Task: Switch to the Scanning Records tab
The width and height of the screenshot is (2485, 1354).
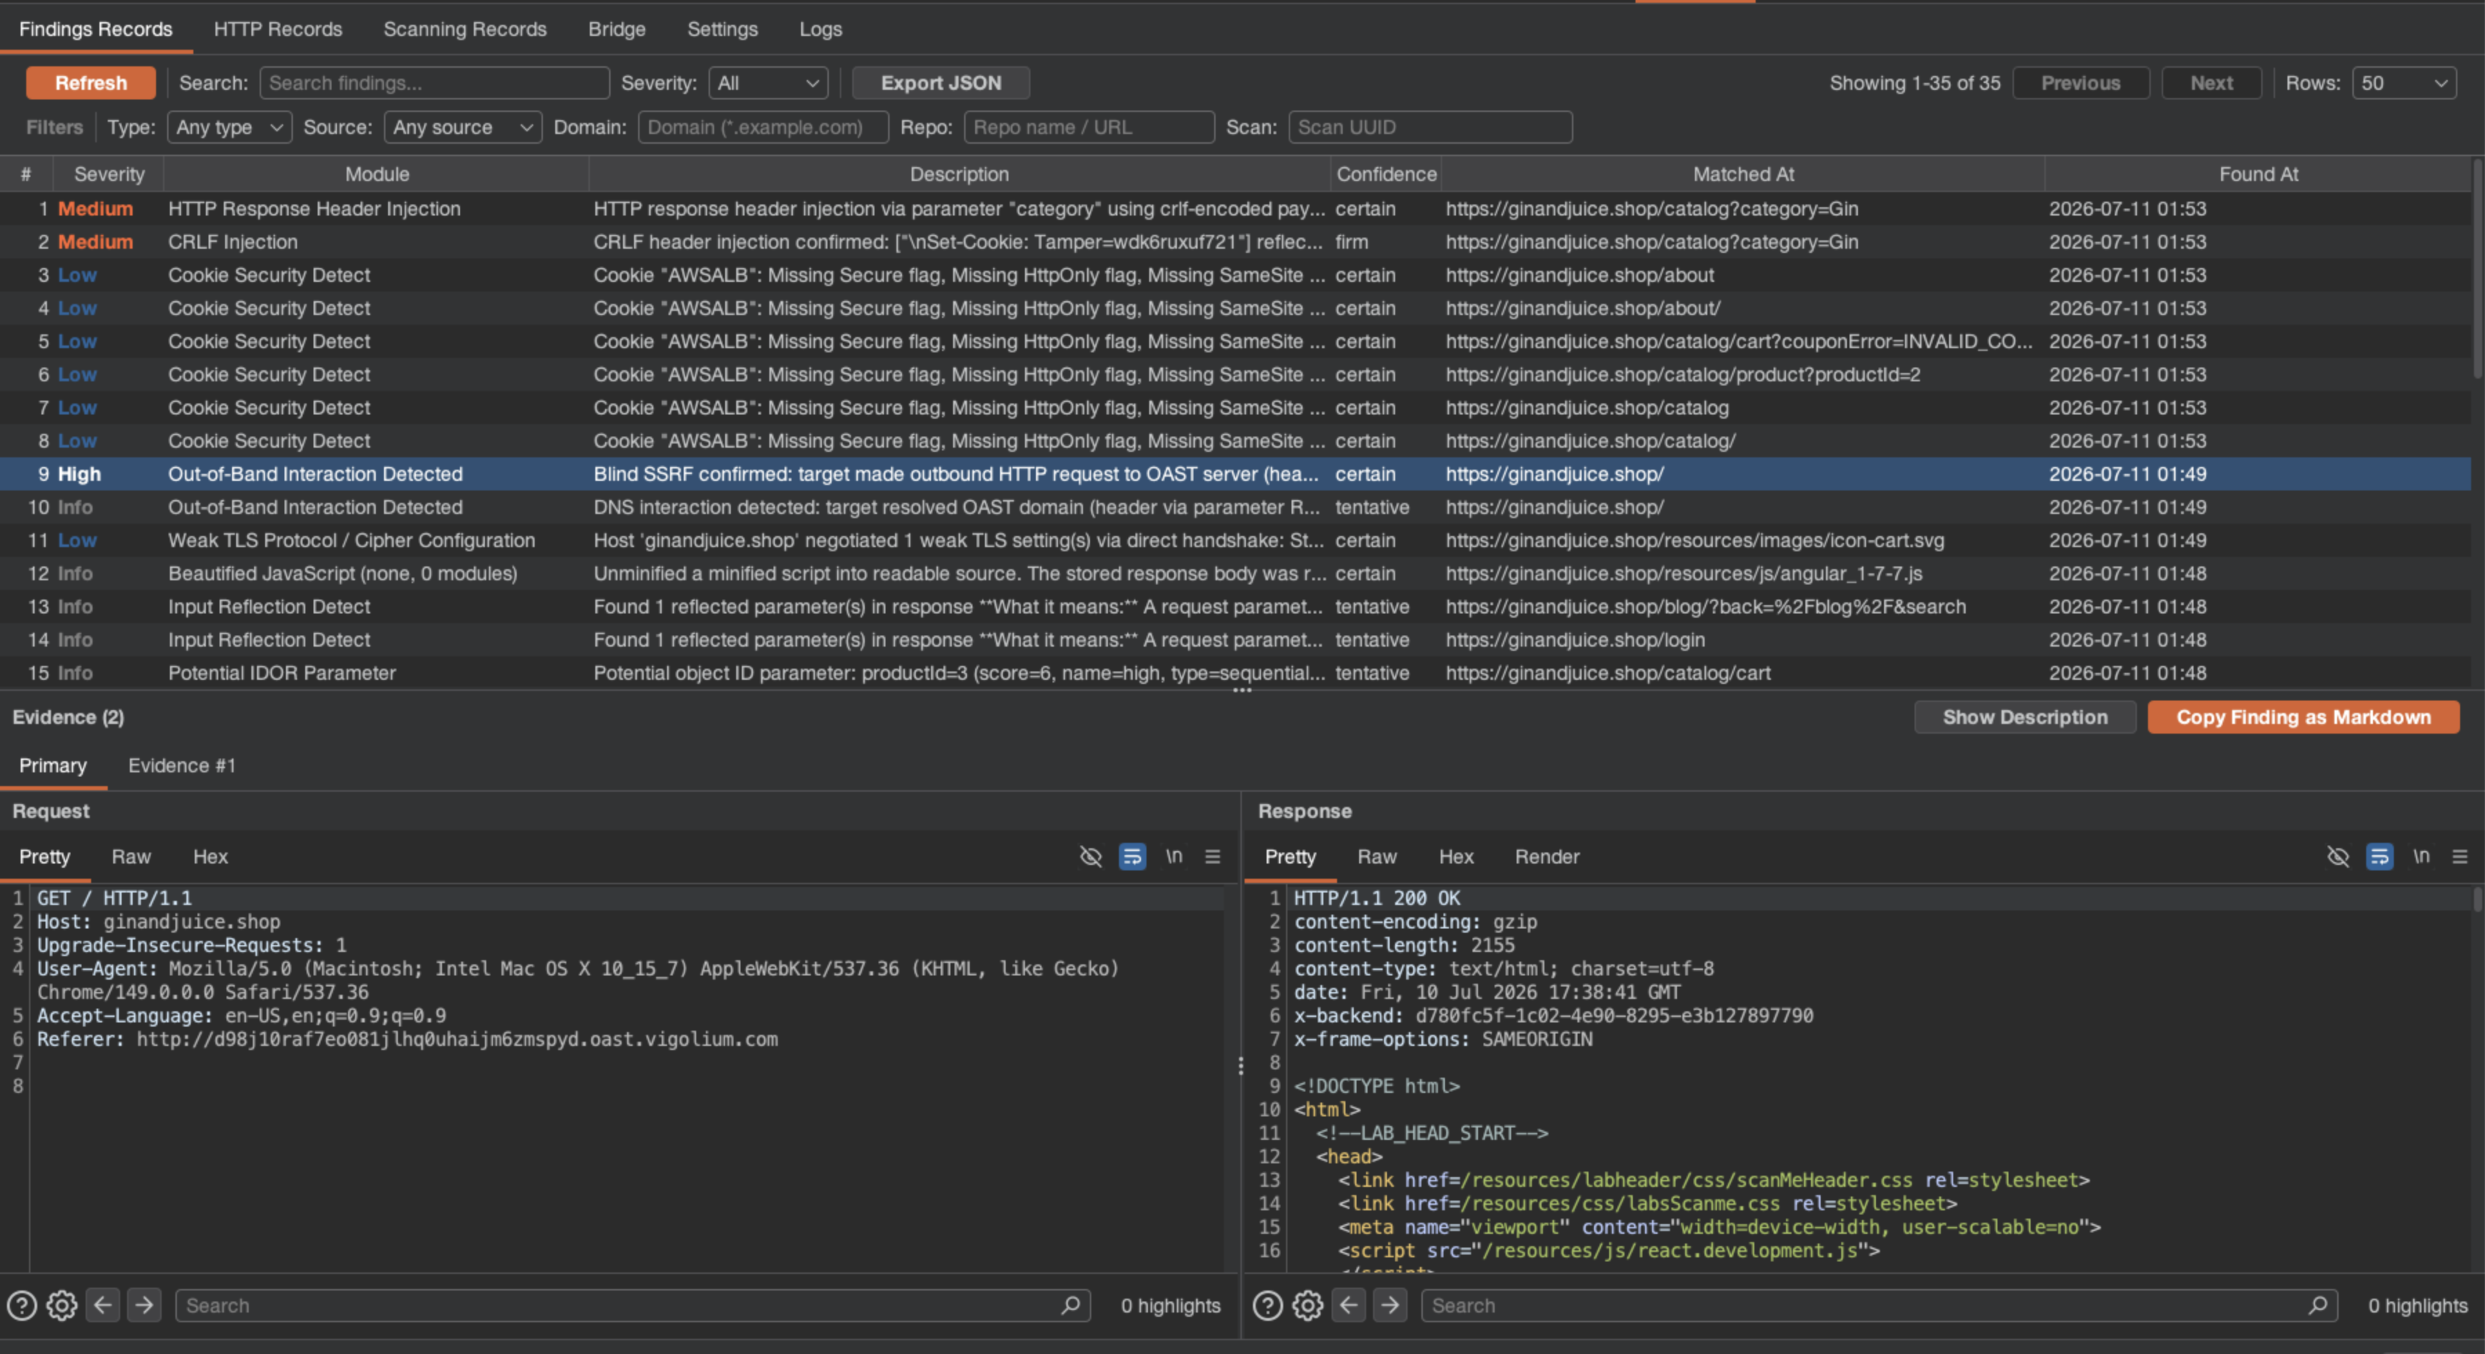Action: coord(465,29)
